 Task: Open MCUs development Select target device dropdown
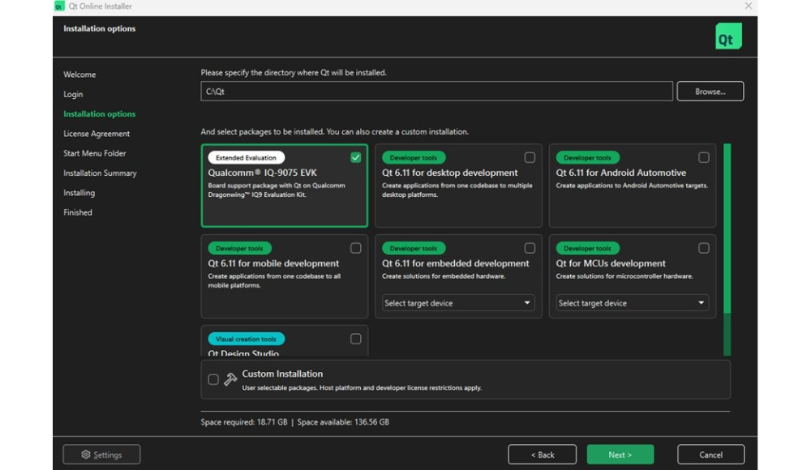[x=632, y=303]
